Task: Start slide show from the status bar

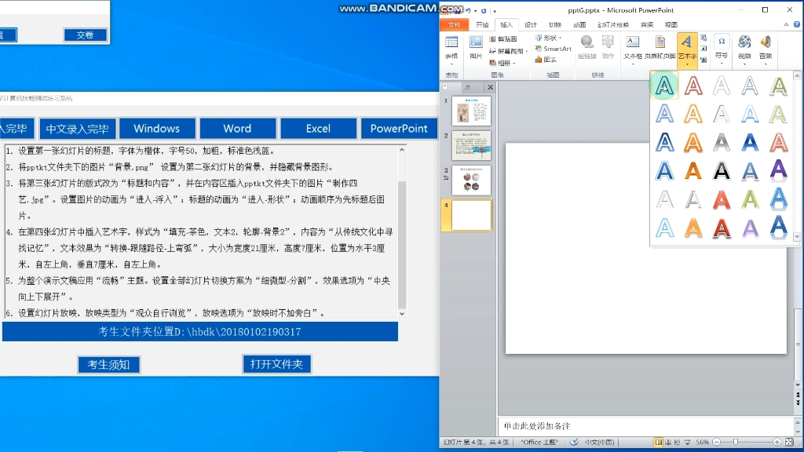Action: [687, 442]
